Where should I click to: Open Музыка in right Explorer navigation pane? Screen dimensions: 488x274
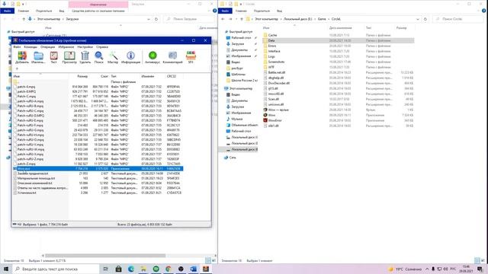[236, 119]
